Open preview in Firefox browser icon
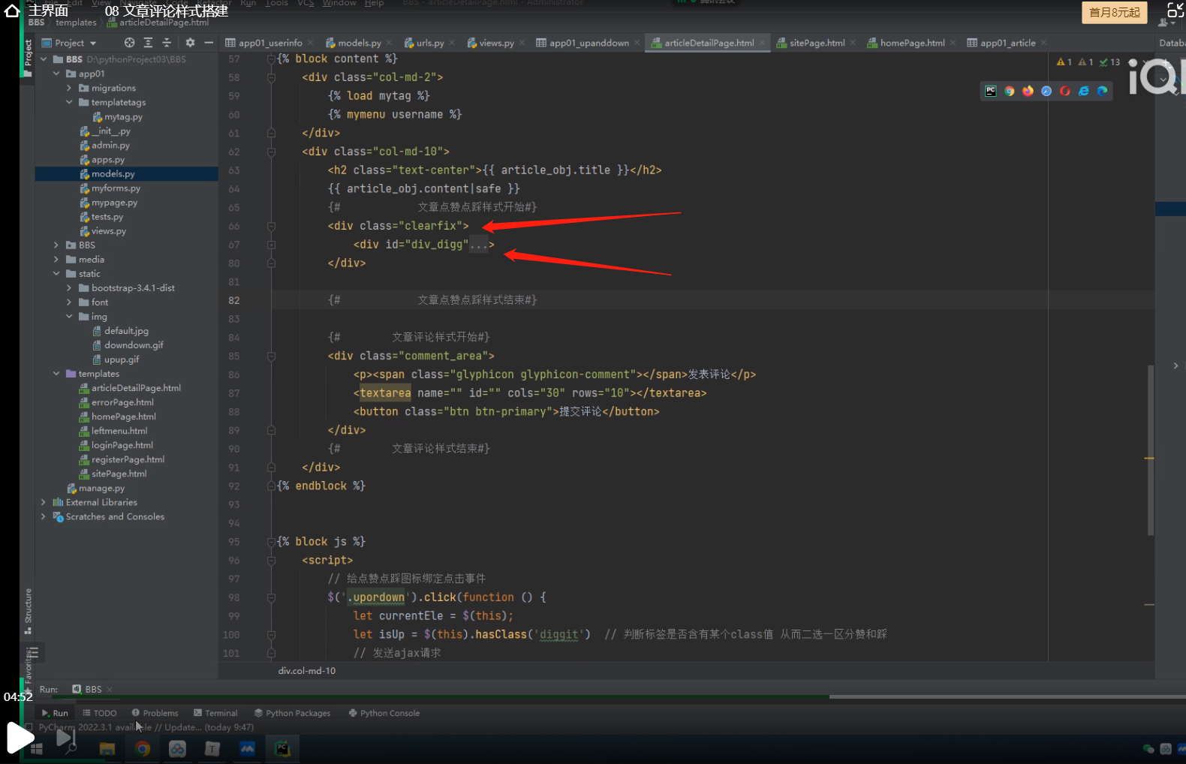Viewport: 1186px width, 764px height. 1028,91
